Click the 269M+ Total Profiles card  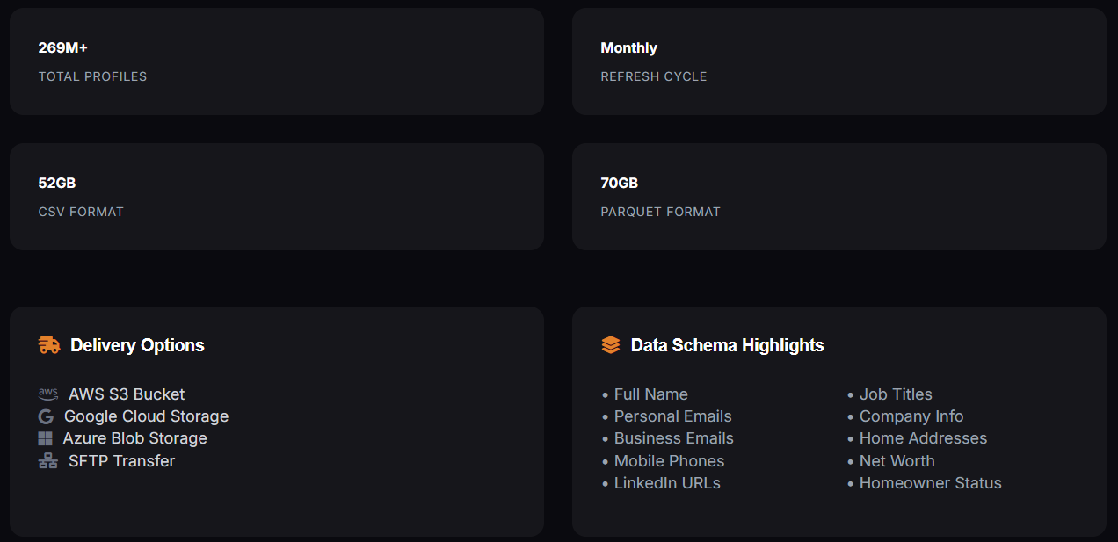point(277,61)
